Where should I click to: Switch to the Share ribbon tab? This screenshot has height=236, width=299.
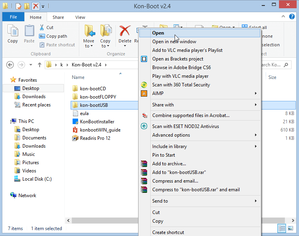click(x=58, y=17)
